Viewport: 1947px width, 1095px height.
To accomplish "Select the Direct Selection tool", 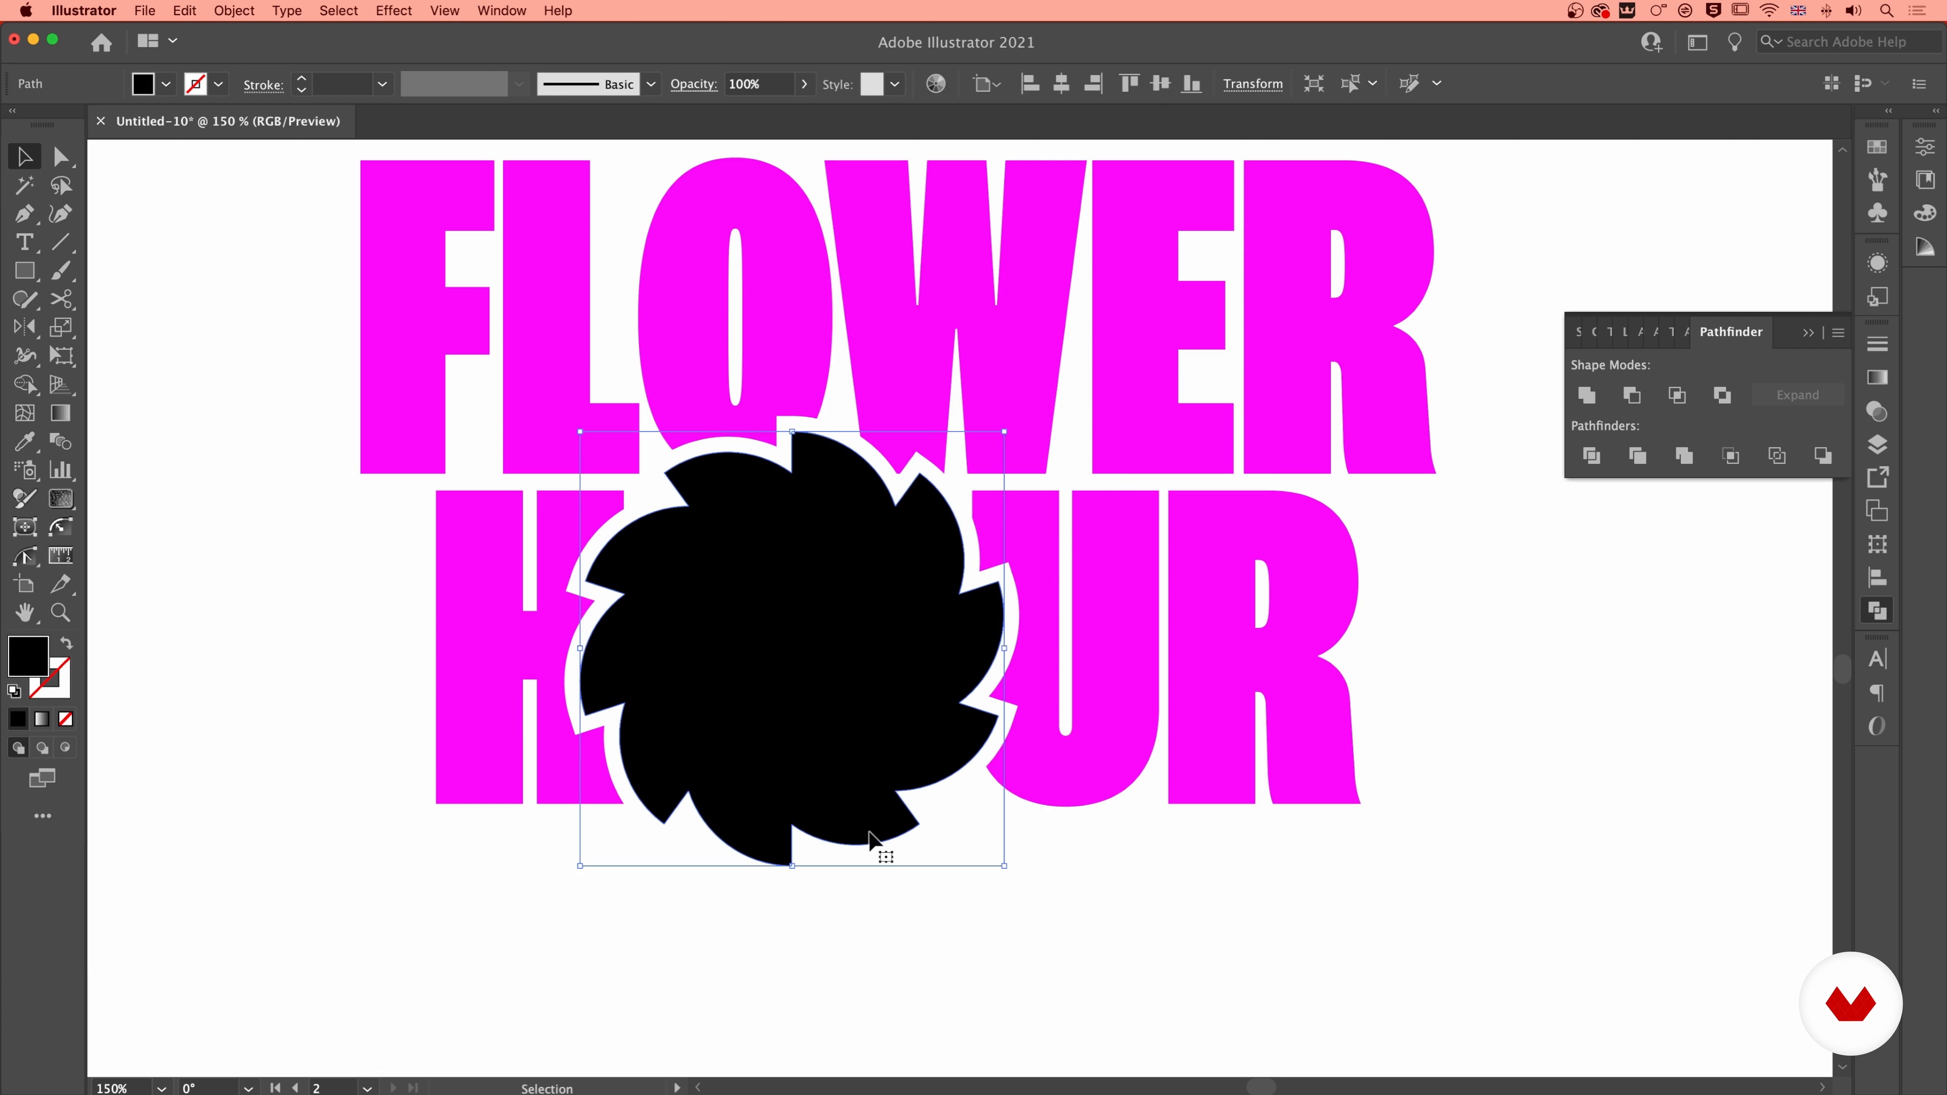I will coord(60,157).
